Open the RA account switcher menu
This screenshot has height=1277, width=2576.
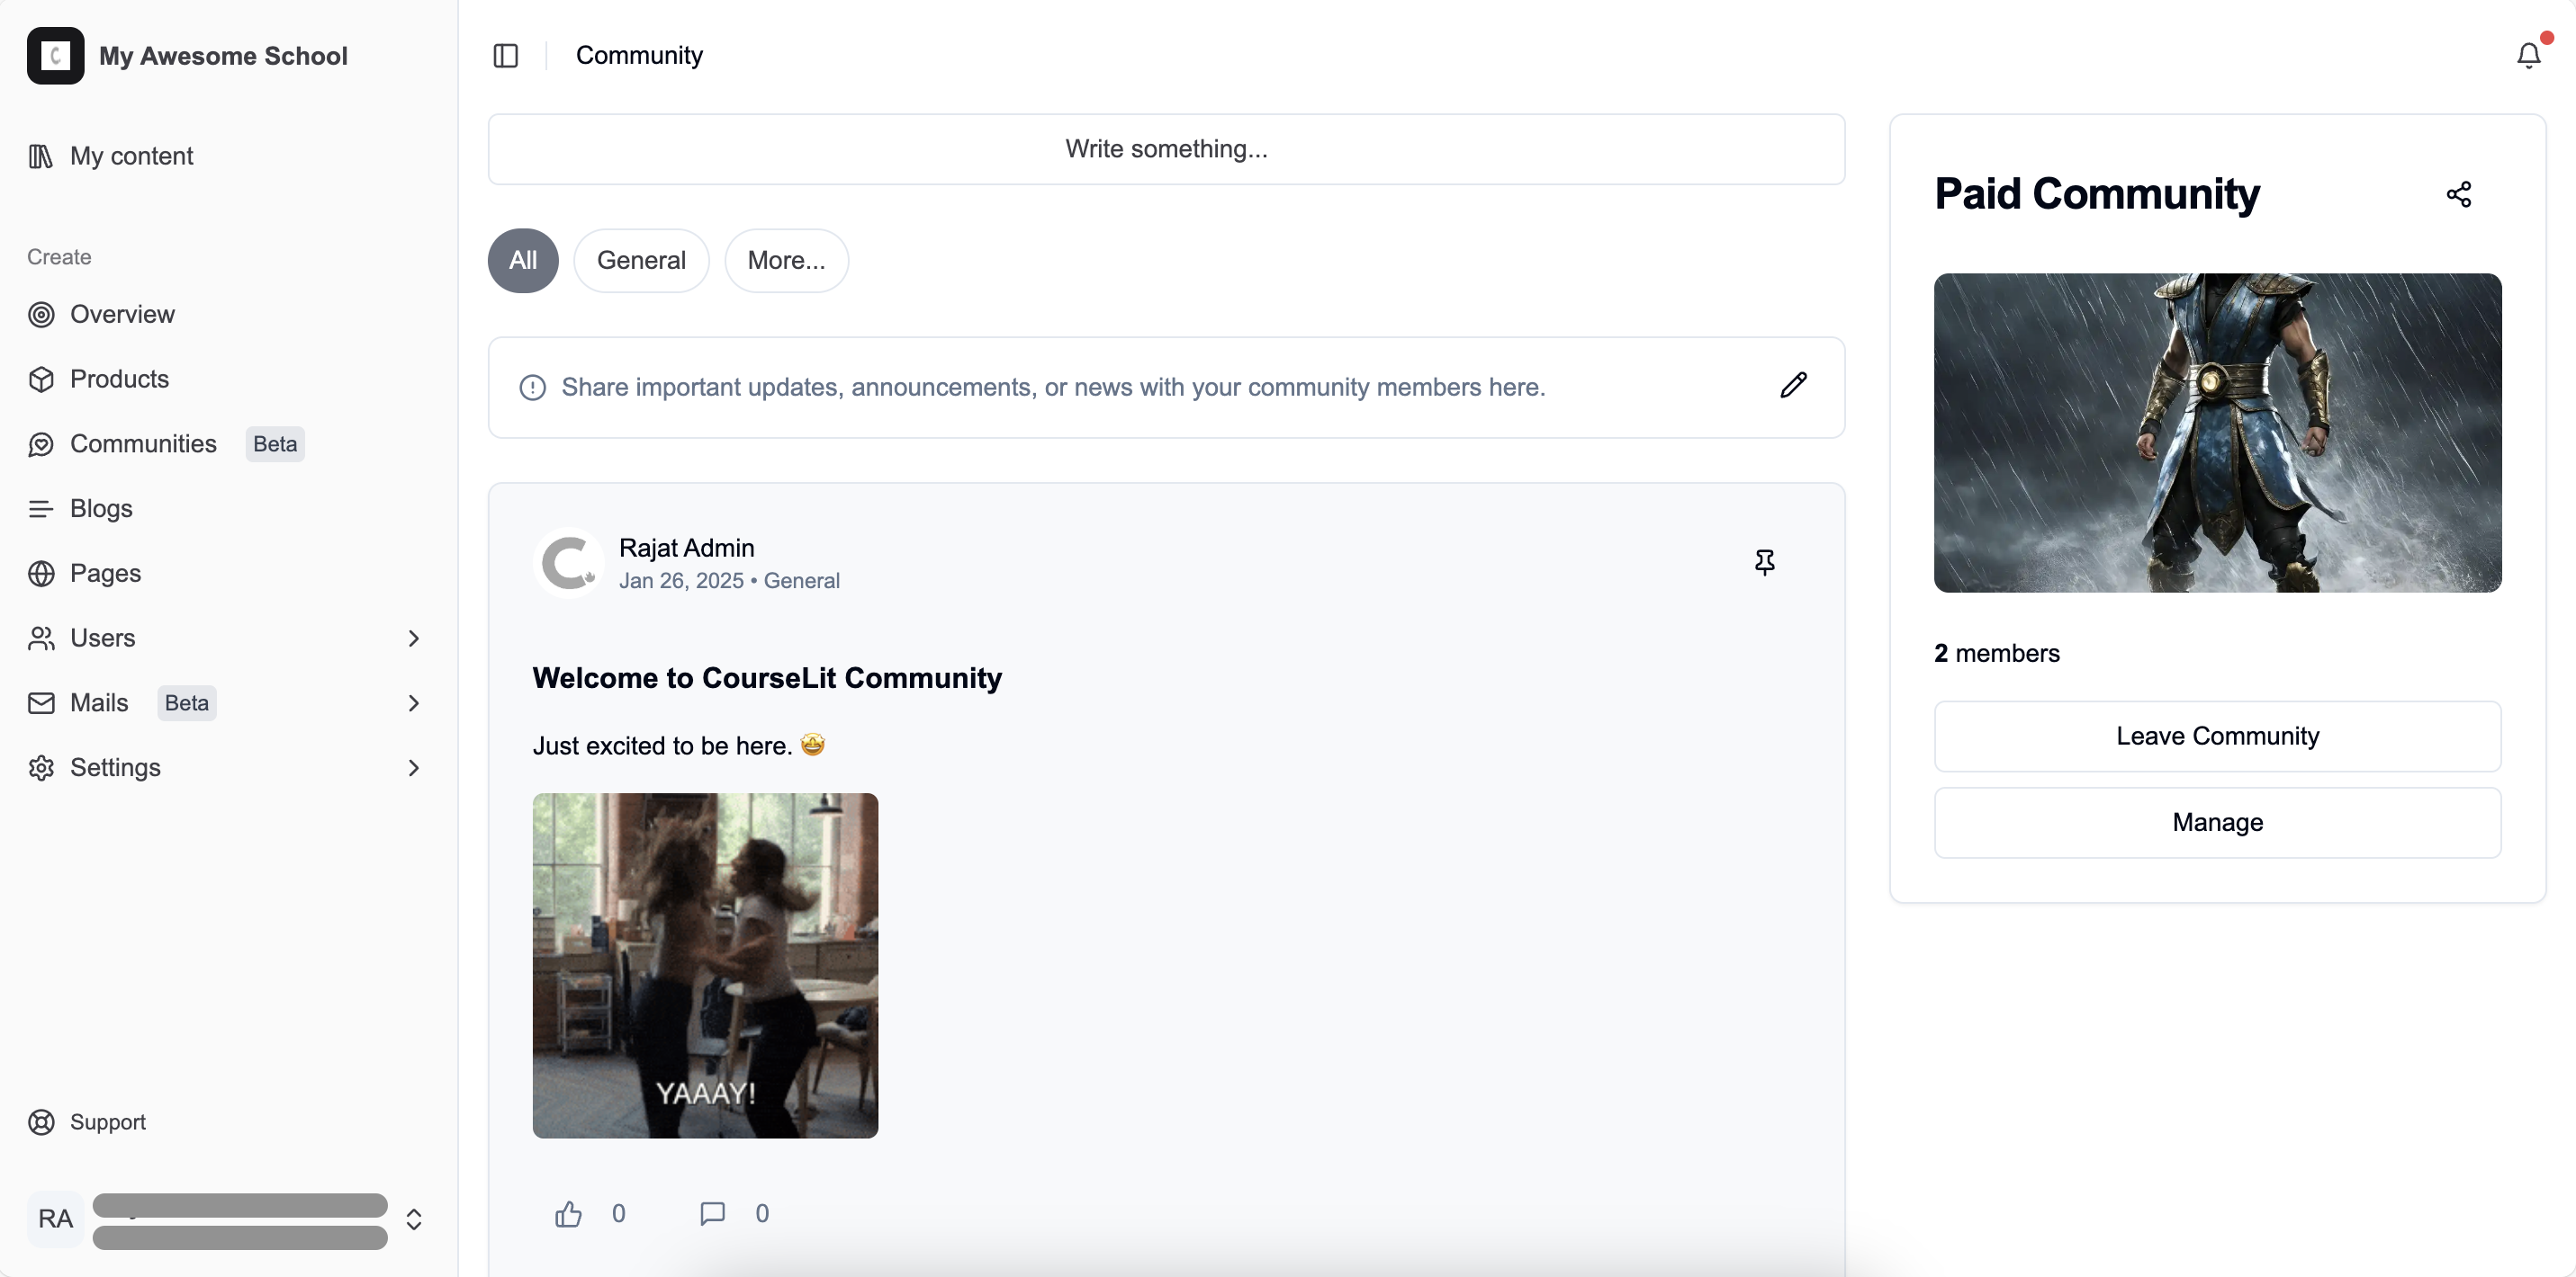[x=413, y=1219]
